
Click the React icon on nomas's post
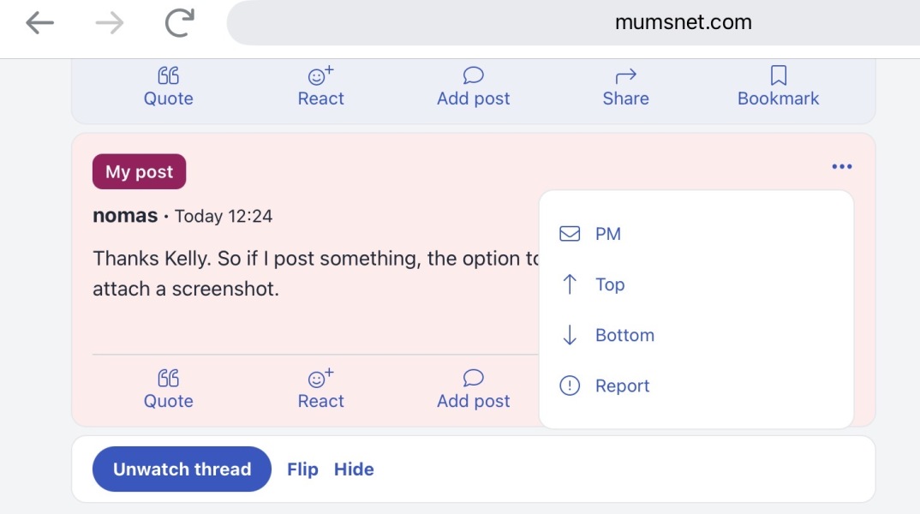pyautogui.click(x=320, y=378)
